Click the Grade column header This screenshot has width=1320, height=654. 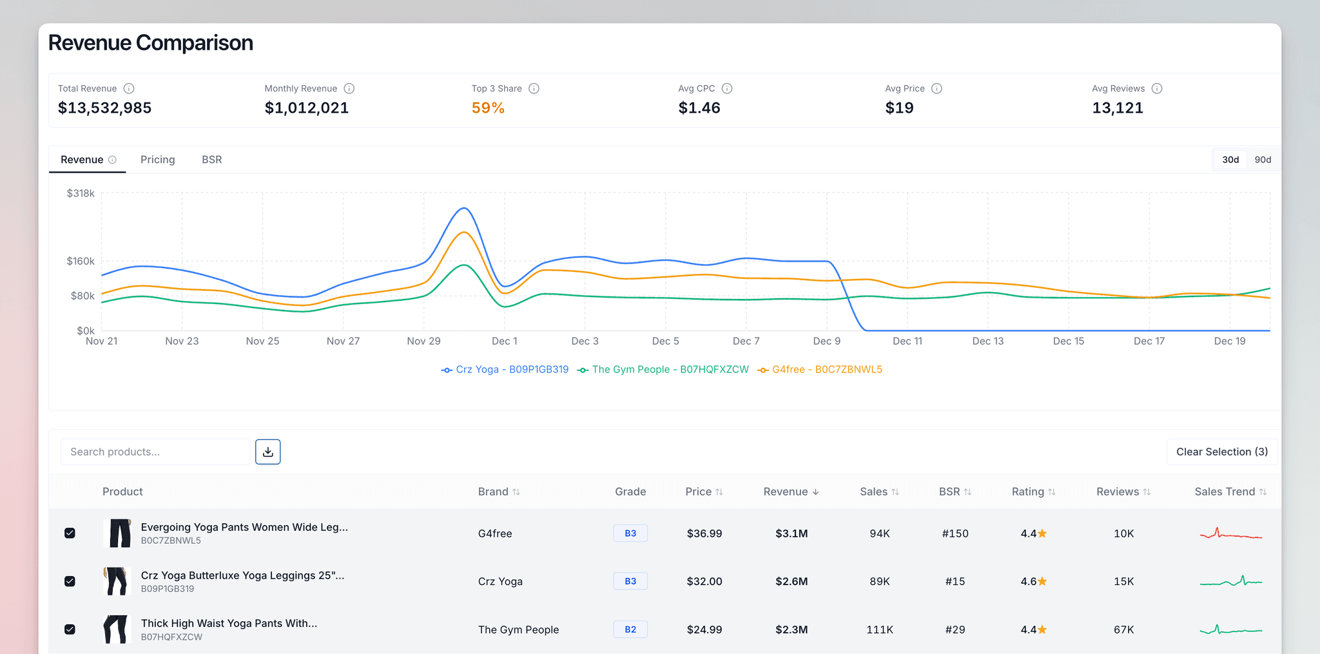630,492
